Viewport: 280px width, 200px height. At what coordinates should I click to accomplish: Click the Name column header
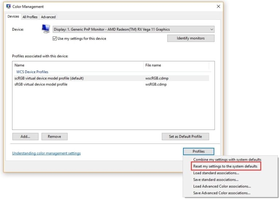click(78, 65)
